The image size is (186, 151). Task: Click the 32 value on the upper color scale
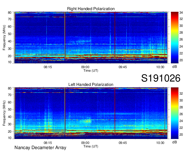tap(181, 19)
